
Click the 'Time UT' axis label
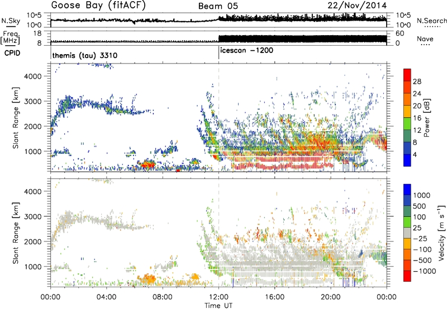pyautogui.click(x=218, y=305)
